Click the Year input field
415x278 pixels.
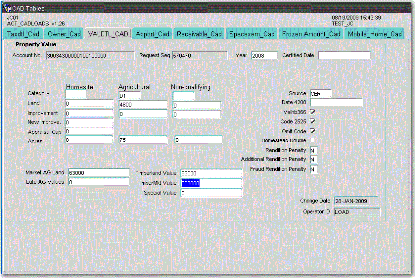tap(264, 56)
